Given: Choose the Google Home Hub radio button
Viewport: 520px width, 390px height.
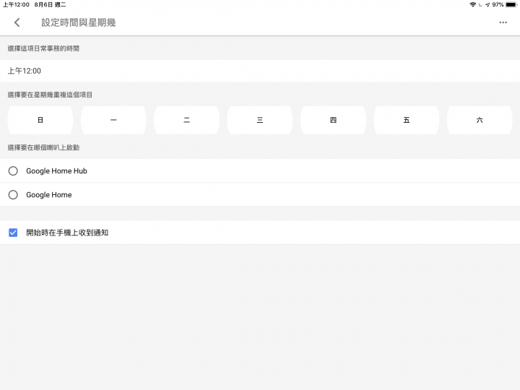Looking at the screenshot, I should 13,170.
